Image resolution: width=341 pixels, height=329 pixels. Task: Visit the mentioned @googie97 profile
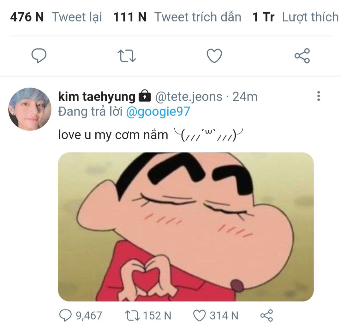pyautogui.click(x=158, y=112)
